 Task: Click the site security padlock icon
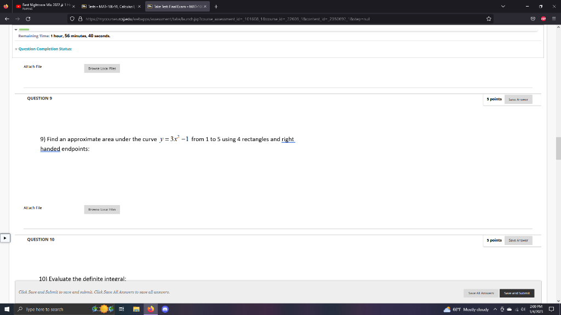click(x=80, y=19)
